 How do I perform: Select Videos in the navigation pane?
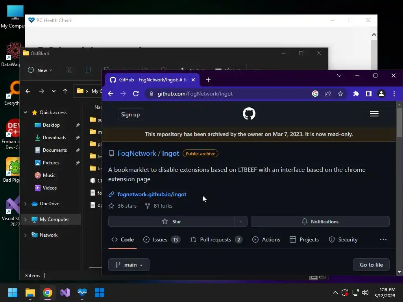(50, 188)
